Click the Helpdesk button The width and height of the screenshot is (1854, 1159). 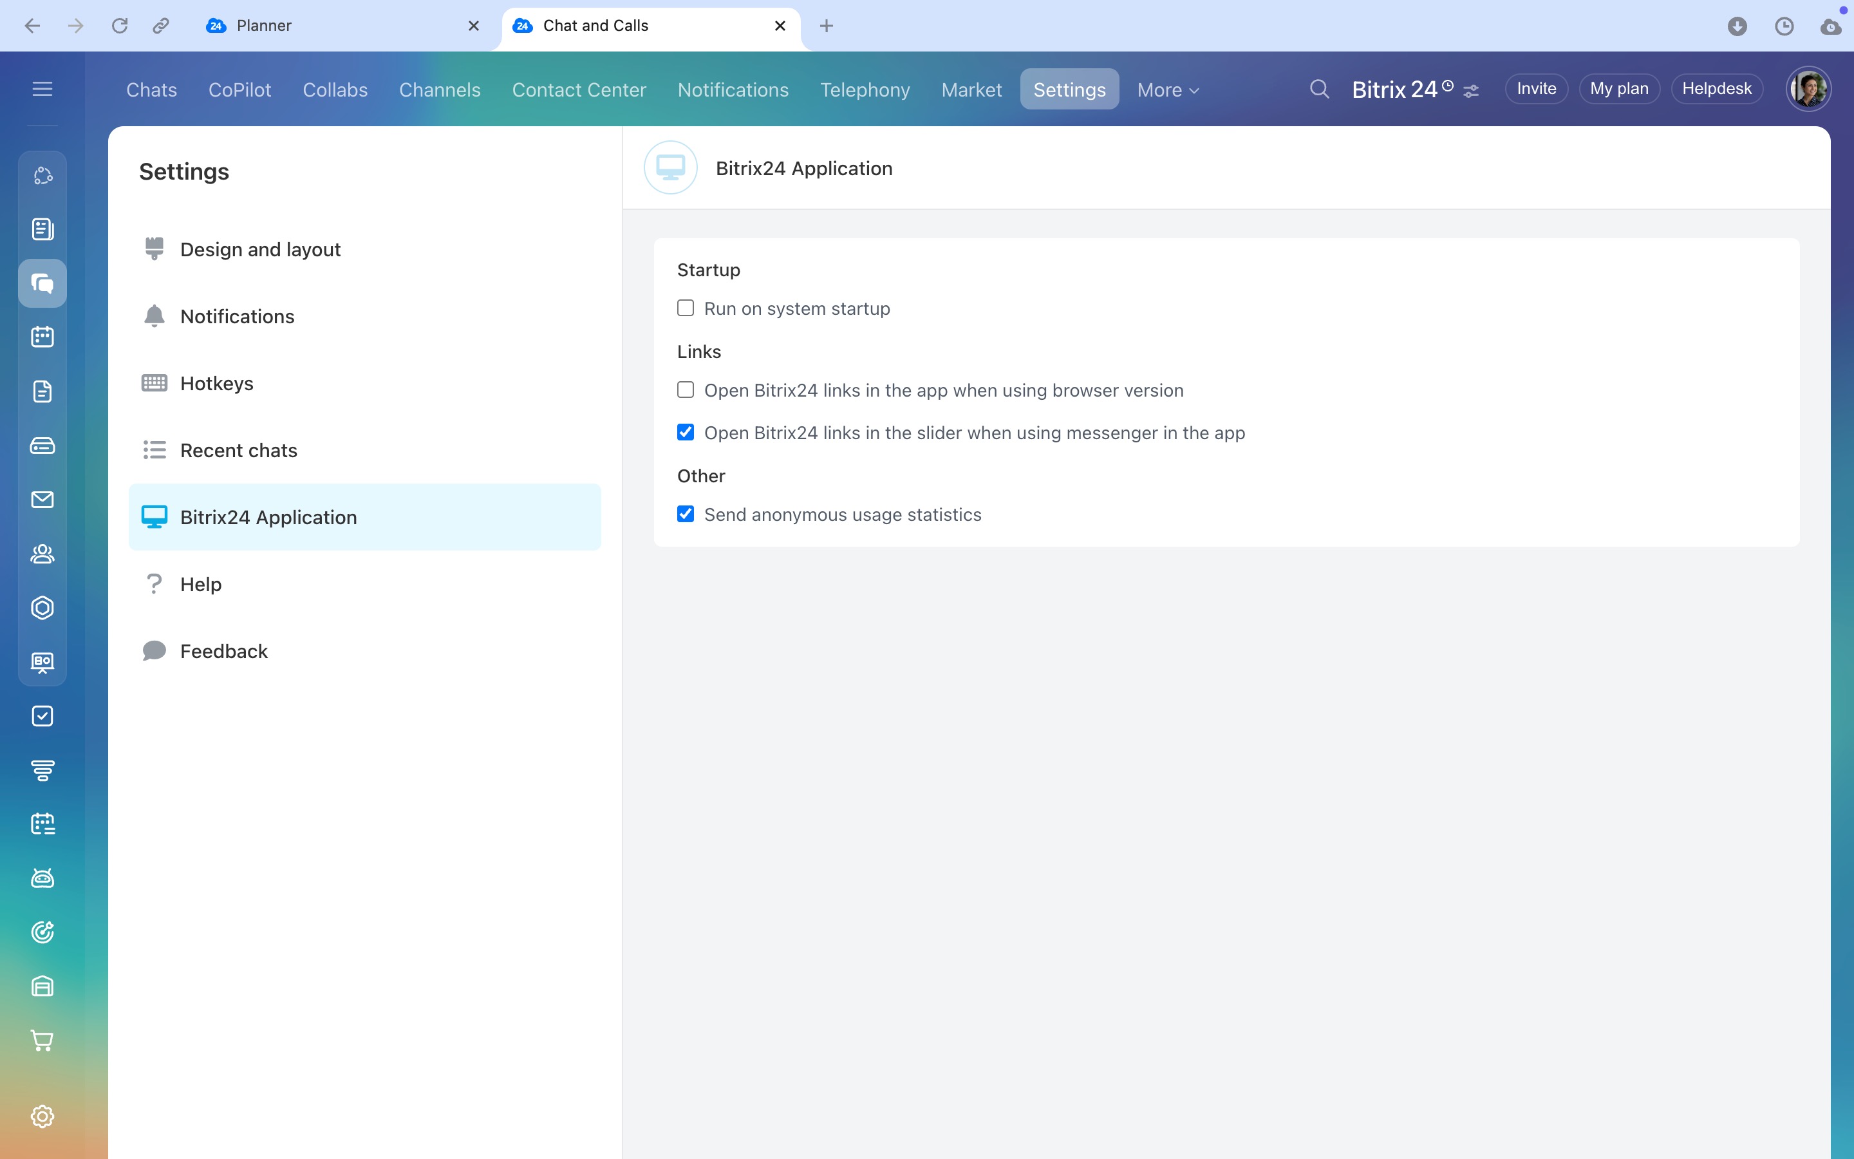tap(1717, 89)
